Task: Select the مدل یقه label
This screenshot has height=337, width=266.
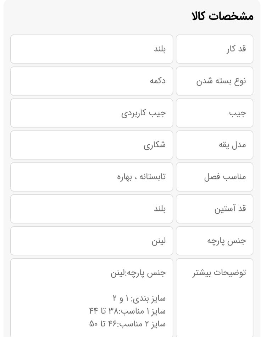Action: click(x=232, y=145)
